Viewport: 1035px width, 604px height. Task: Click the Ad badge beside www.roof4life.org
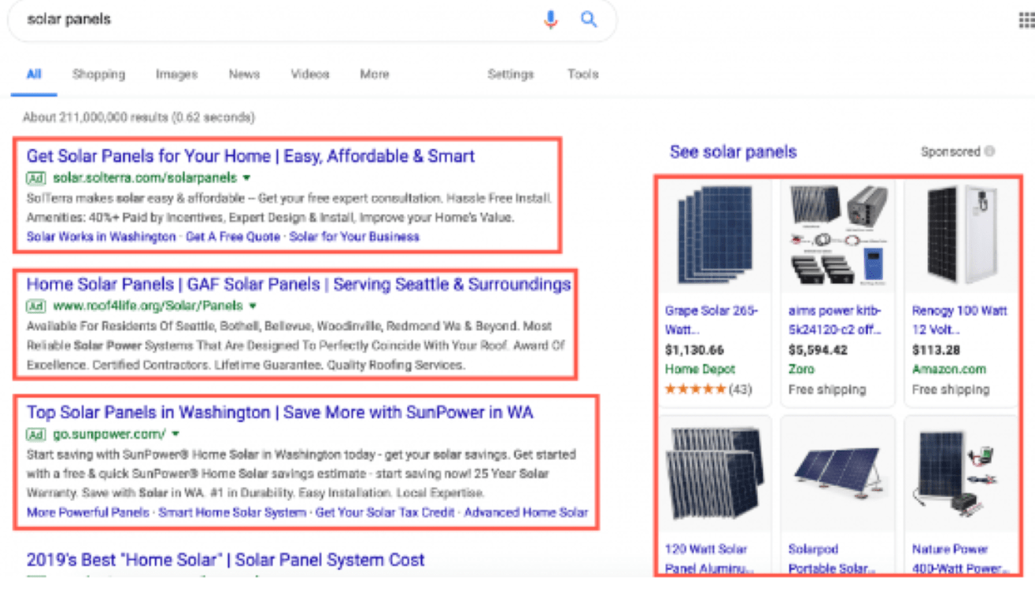[x=35, y=305]
